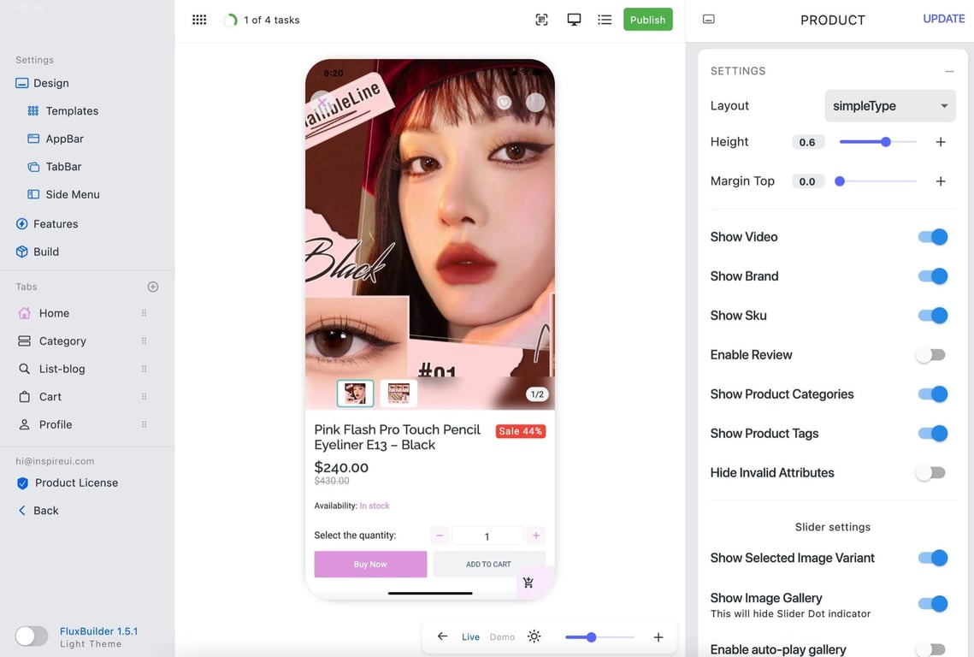
Task: Open the list view icon
Action: point(605,20)
